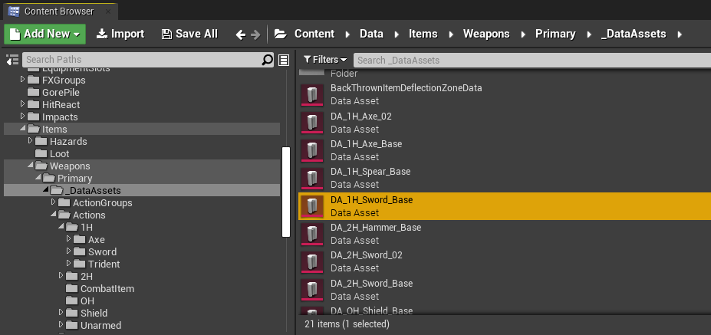Expand the FXGroups folder
The height and width of the screenshot is (335, 711).
23,80
